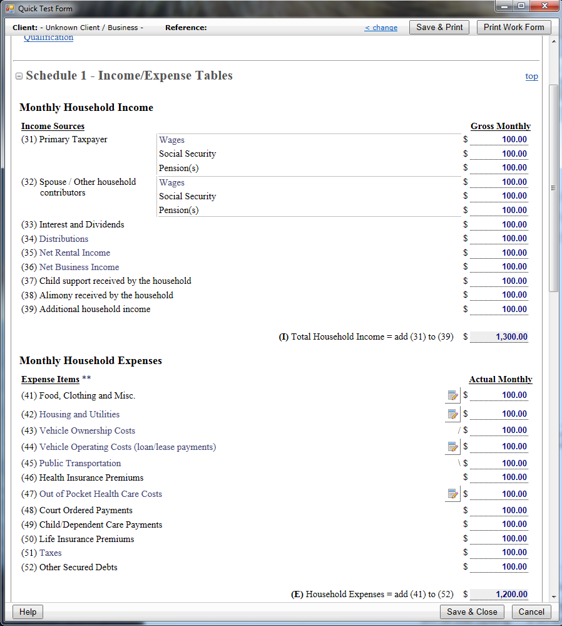This screenshot has width=562, height=626.
Task: Edit Child/Dependent Care Payments amount
Action: (499, 524)
